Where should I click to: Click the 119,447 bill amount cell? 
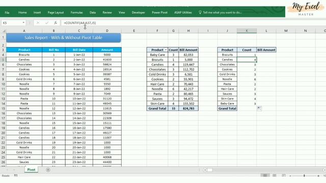188,65
